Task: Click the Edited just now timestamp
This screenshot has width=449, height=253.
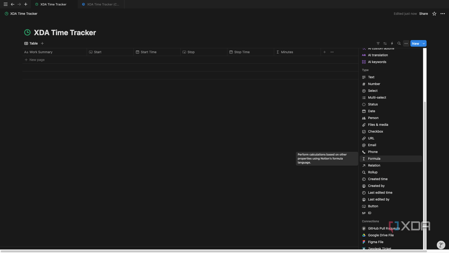Action: [405, 14]
